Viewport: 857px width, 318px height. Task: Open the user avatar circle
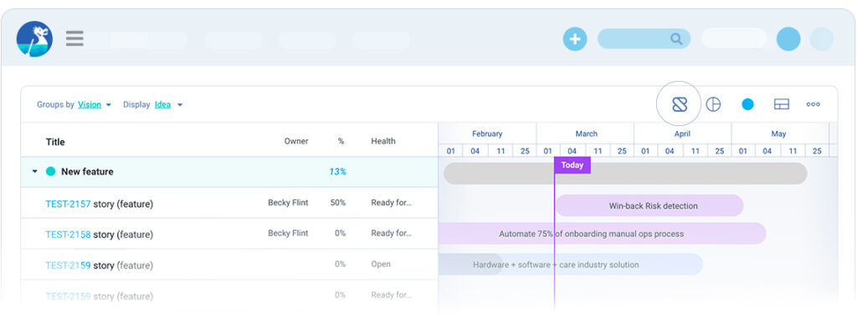click(788, 39)
